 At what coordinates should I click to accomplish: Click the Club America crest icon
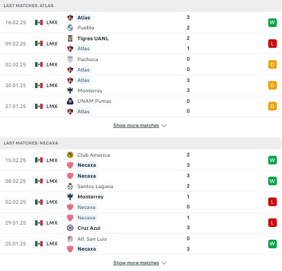click(70, 155)
